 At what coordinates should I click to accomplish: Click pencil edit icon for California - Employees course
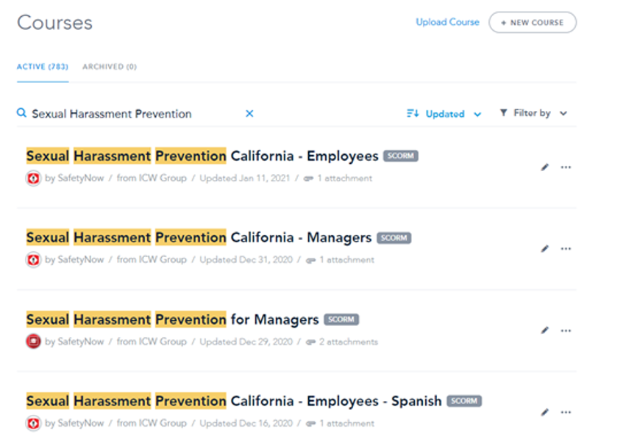(x=545, y=167)
